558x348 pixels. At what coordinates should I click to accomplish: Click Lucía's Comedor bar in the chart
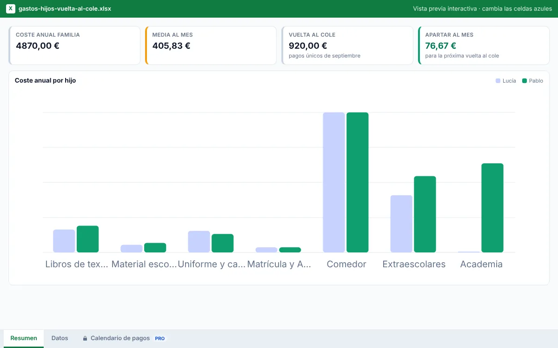(x=334, y=182)
